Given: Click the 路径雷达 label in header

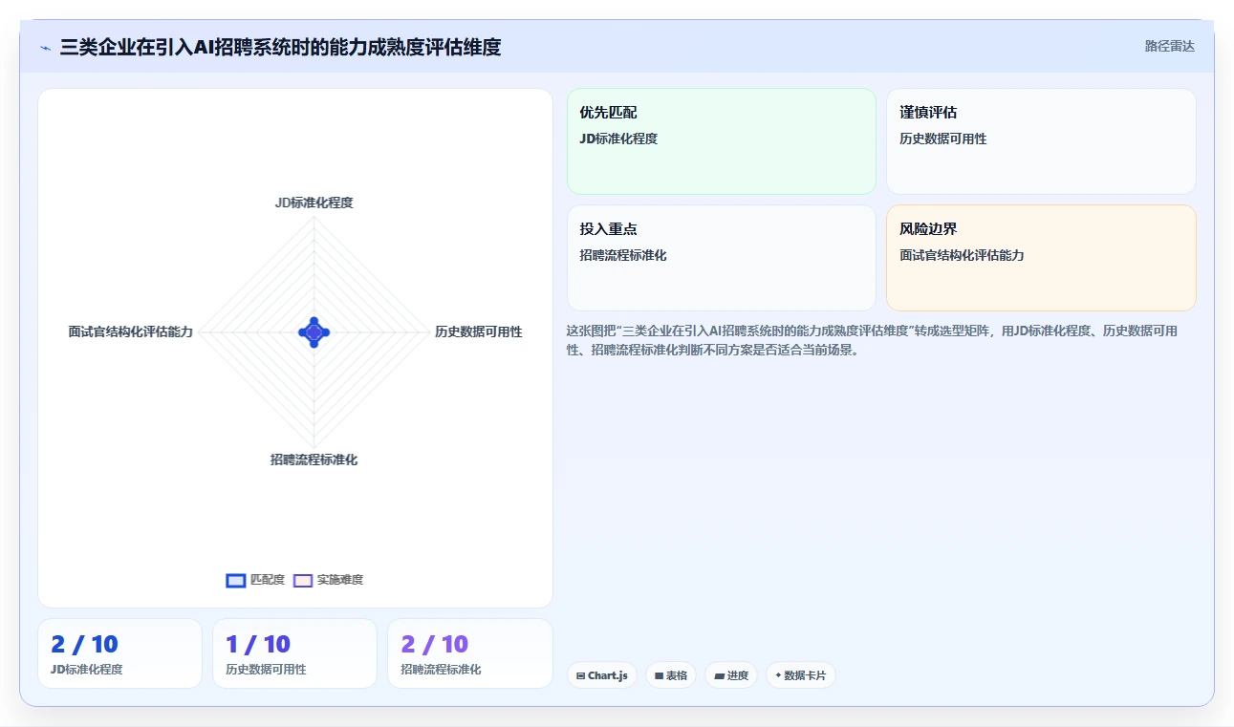Looking at the screenshot, I should click(1170, 46).
